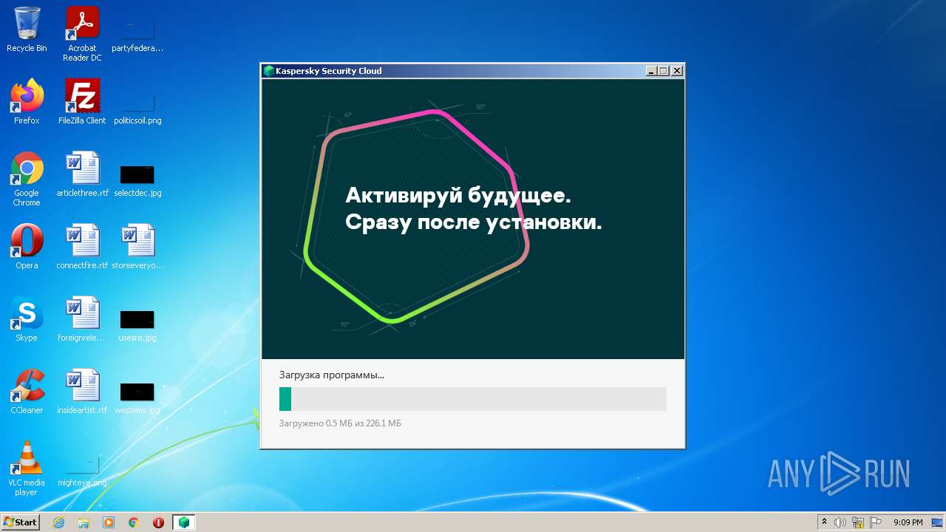Select usesre.jpg image file
The image size is (946, 532).
click(x=137, y=325)
